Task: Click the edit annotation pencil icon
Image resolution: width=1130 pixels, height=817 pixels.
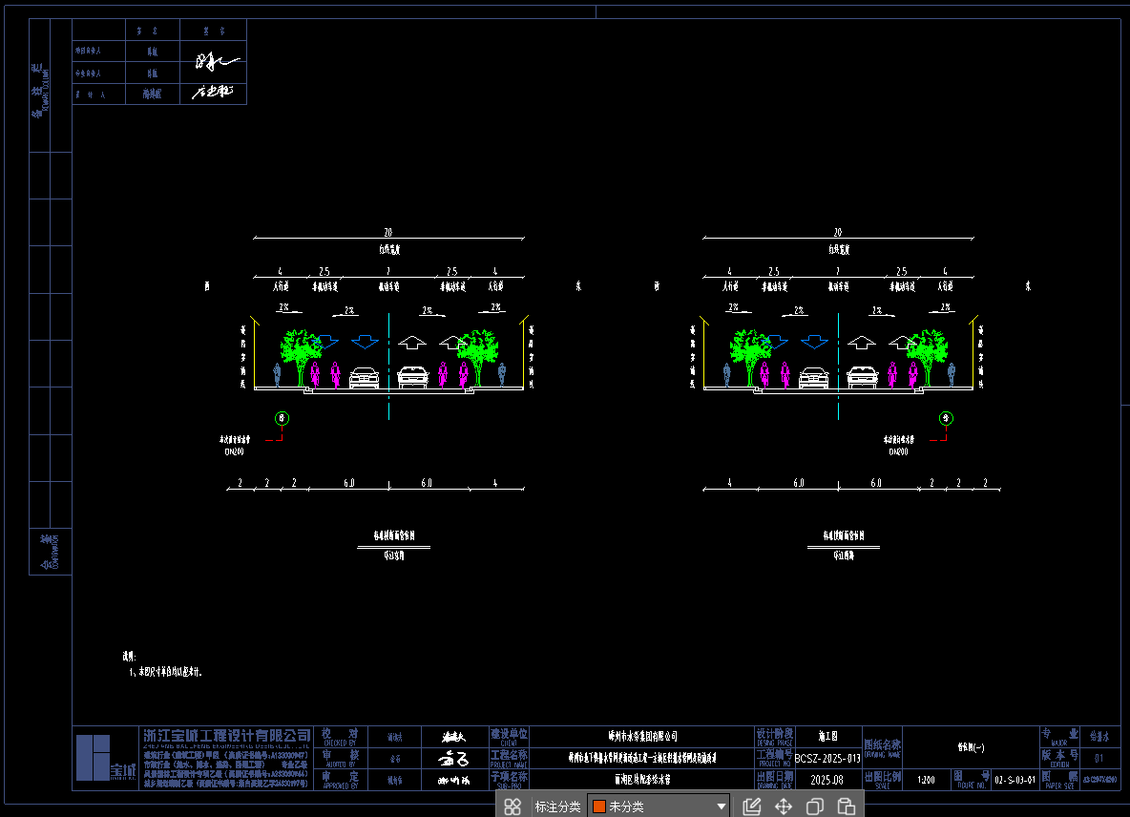Action: pyautogui.click(x=751, y=807)
